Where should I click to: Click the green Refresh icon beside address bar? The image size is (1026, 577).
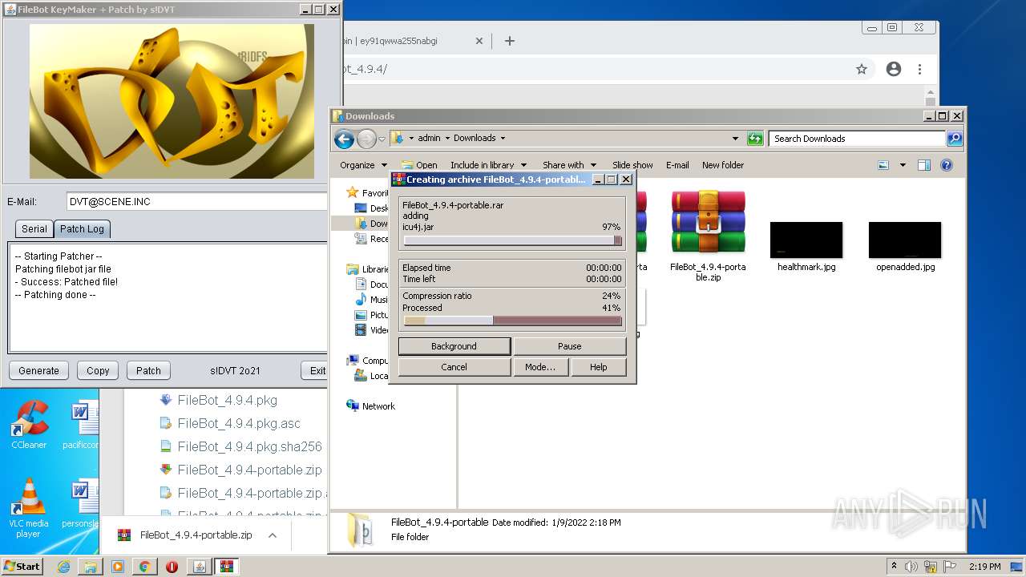point(755,139)
